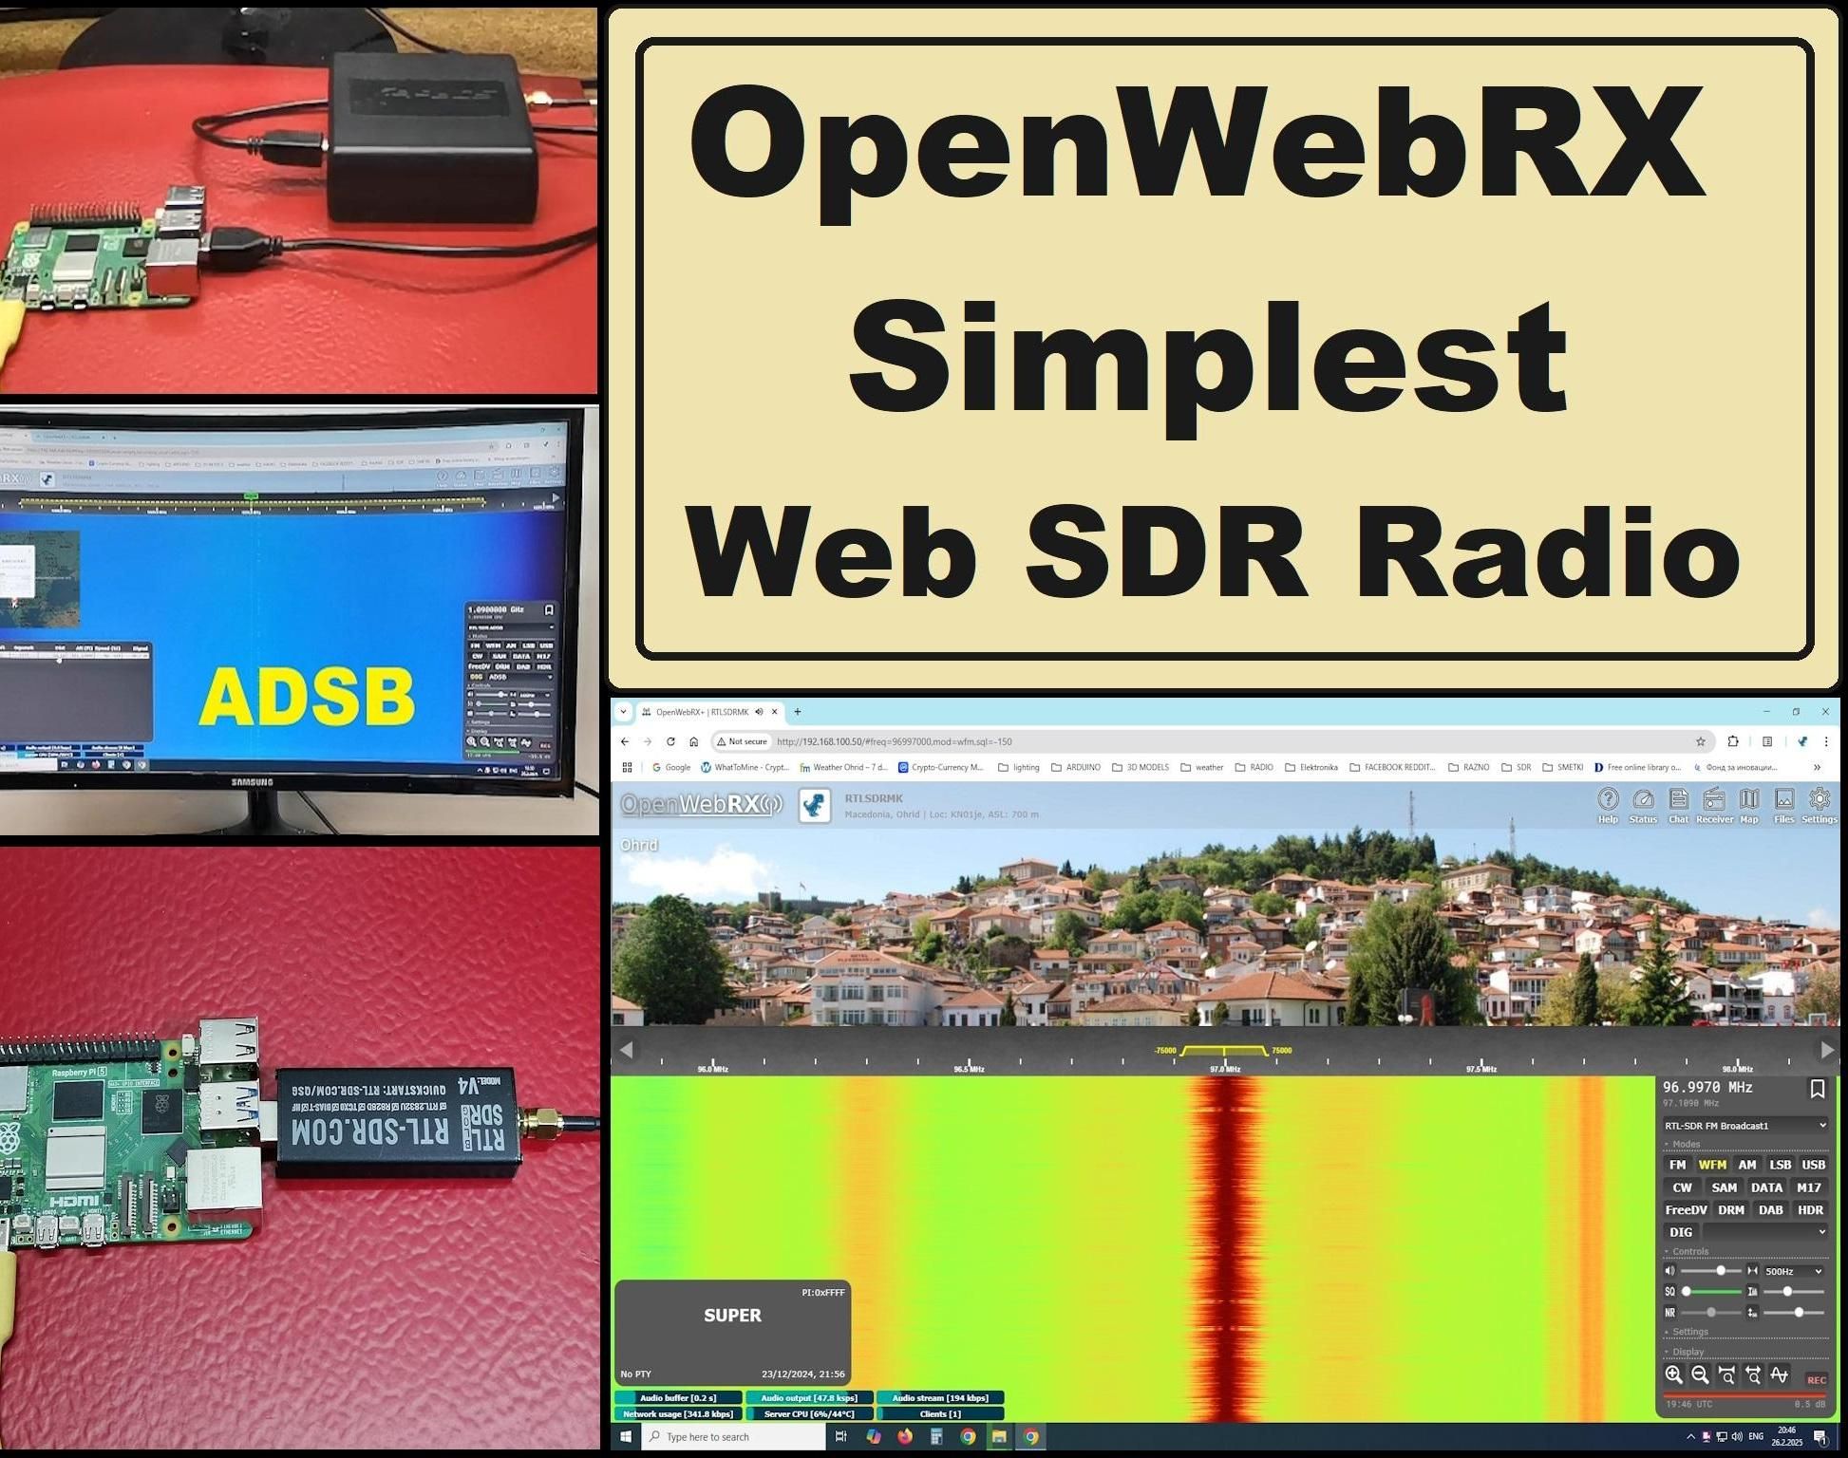Screen dimensions: 1848x1458
Task: Open the Files browser
Action: click(x=1784, y=800)
